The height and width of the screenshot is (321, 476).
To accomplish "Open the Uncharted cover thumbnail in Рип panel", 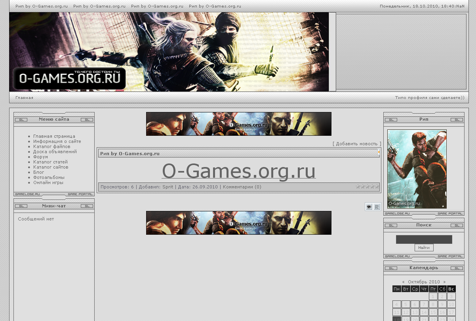I will [417, 169].
